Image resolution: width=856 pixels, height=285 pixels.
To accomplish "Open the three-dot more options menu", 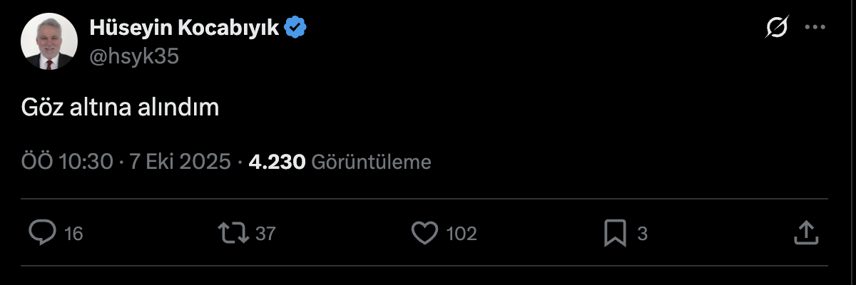I will pos(815,28).
